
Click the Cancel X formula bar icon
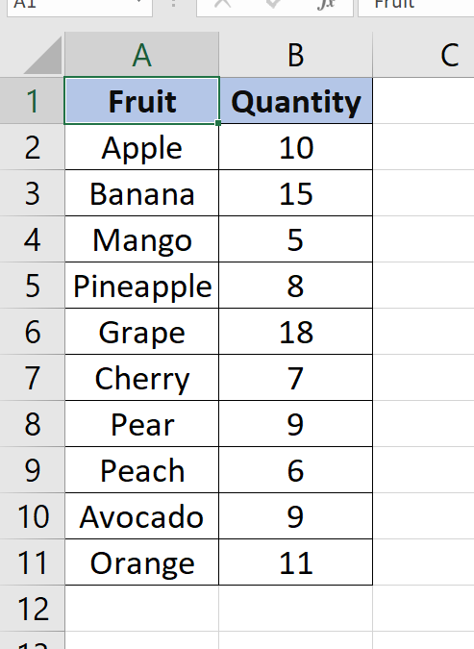[x=223, y=4]
